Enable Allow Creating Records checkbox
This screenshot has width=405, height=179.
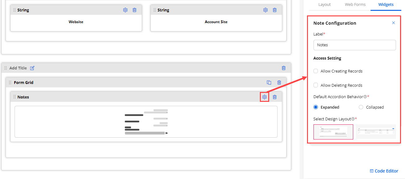[x=316, y=71]
